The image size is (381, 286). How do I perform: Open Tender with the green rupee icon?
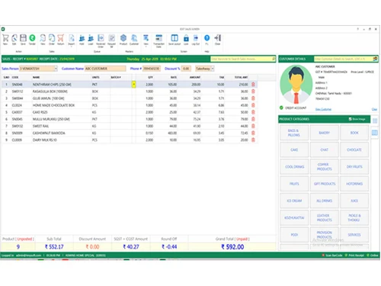[x=32, y=39]
